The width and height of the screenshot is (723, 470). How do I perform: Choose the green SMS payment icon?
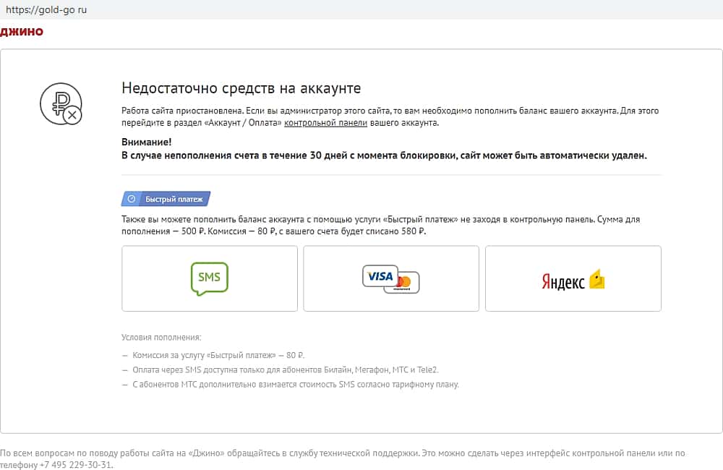click(x=210, y=278)
